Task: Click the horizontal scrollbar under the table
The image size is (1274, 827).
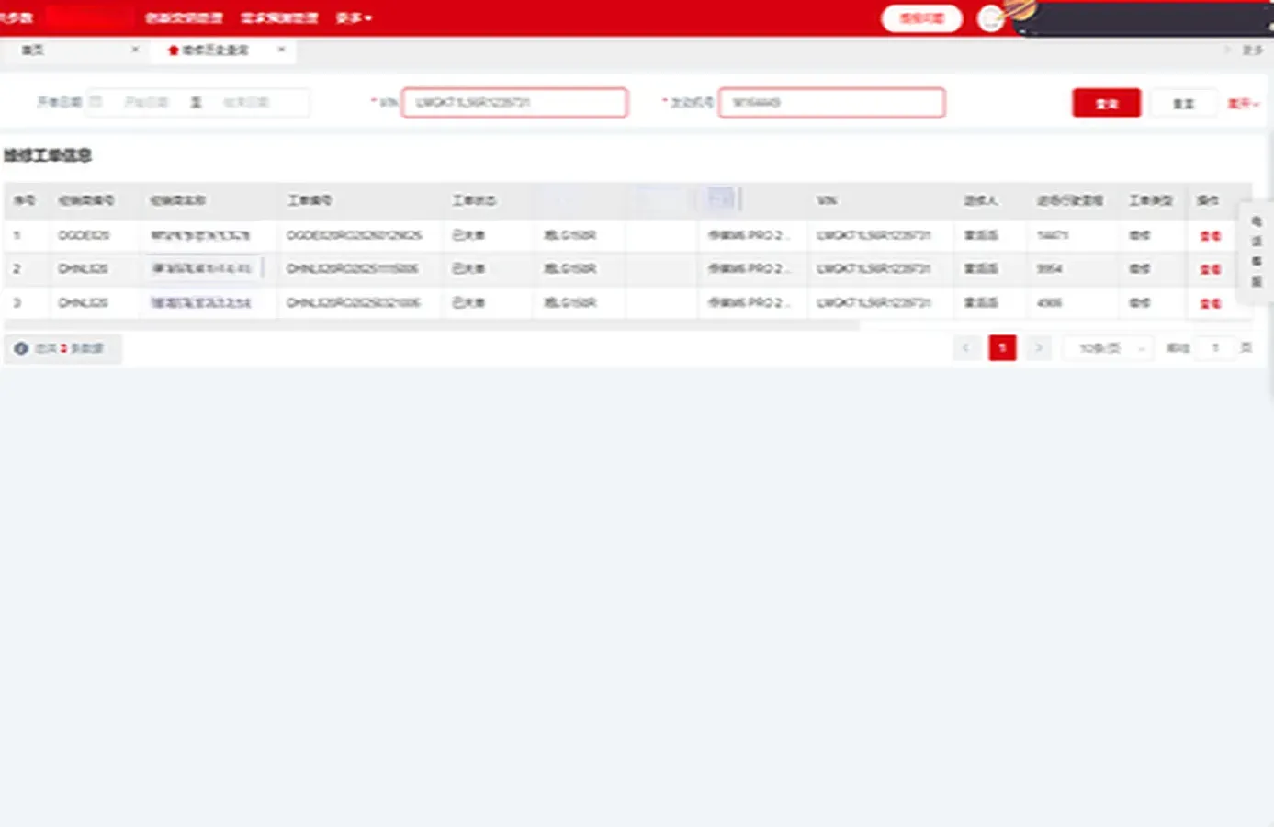Action: 432,325
